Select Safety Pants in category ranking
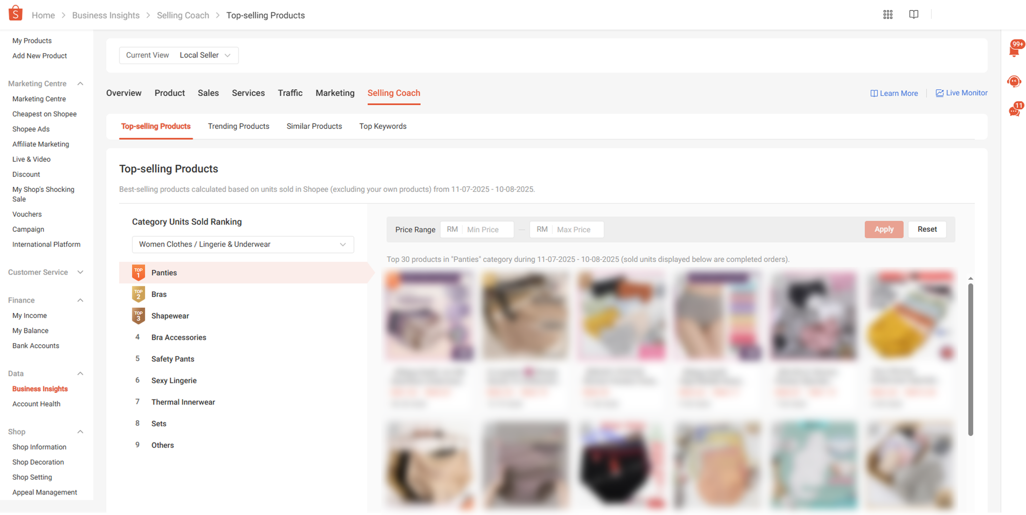1026x515 pixels. (173, 359)
